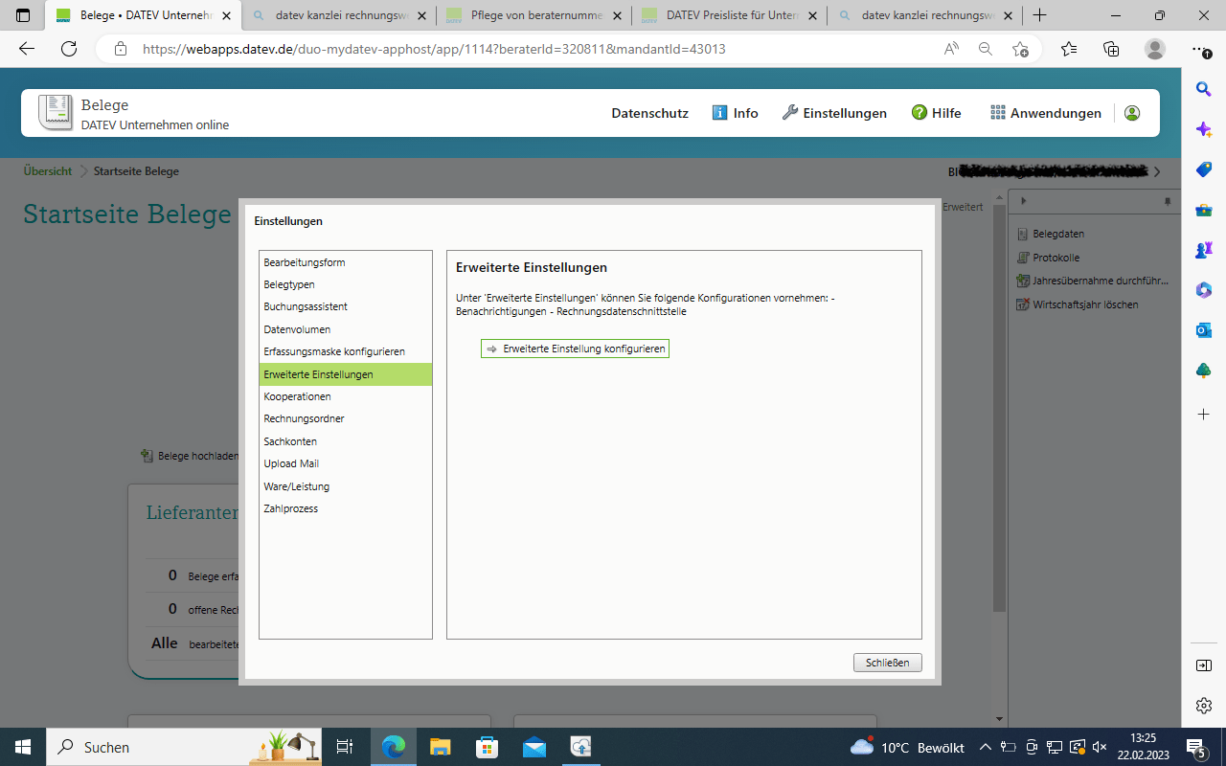Open Einstellungen wrench icon in header
Viewport: 1226px width, 766px height.
tap(790, 113)
